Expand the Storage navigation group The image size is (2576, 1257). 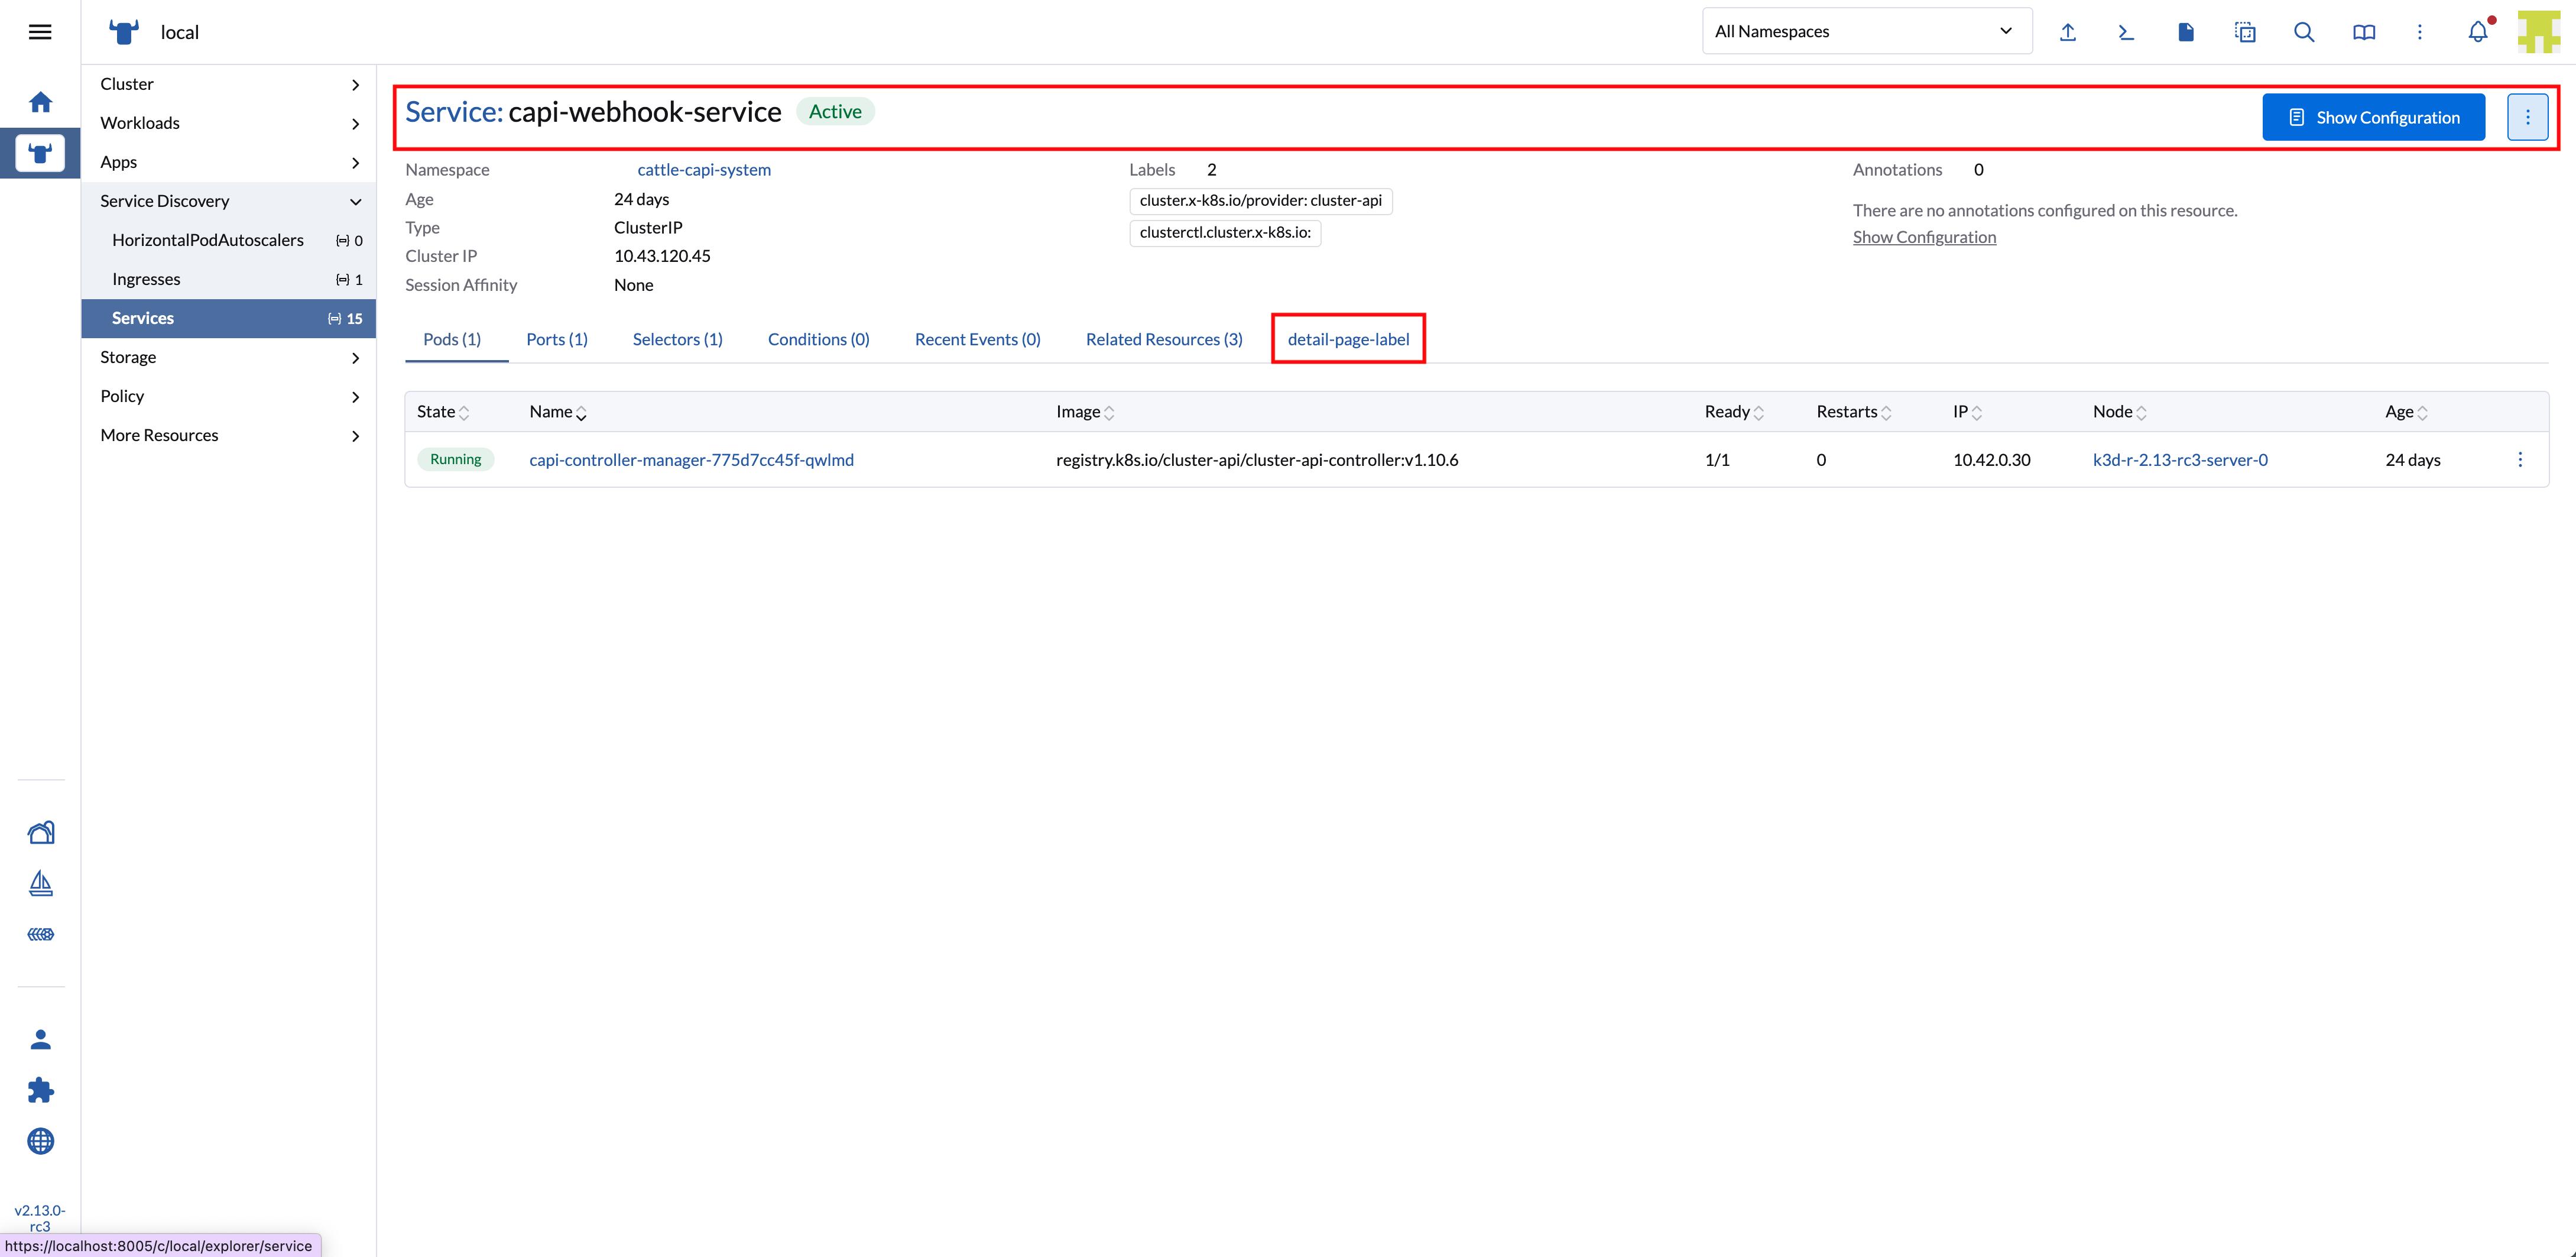229,357
